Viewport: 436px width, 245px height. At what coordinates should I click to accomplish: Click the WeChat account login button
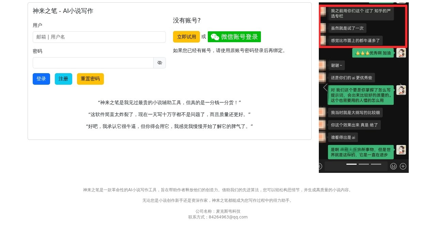point(234,37)
